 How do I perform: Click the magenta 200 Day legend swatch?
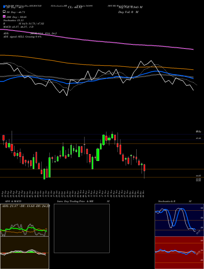(4, 16)
